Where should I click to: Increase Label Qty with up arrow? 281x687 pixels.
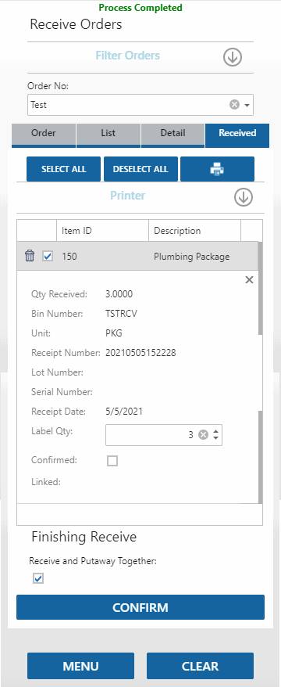pos(215,432)
